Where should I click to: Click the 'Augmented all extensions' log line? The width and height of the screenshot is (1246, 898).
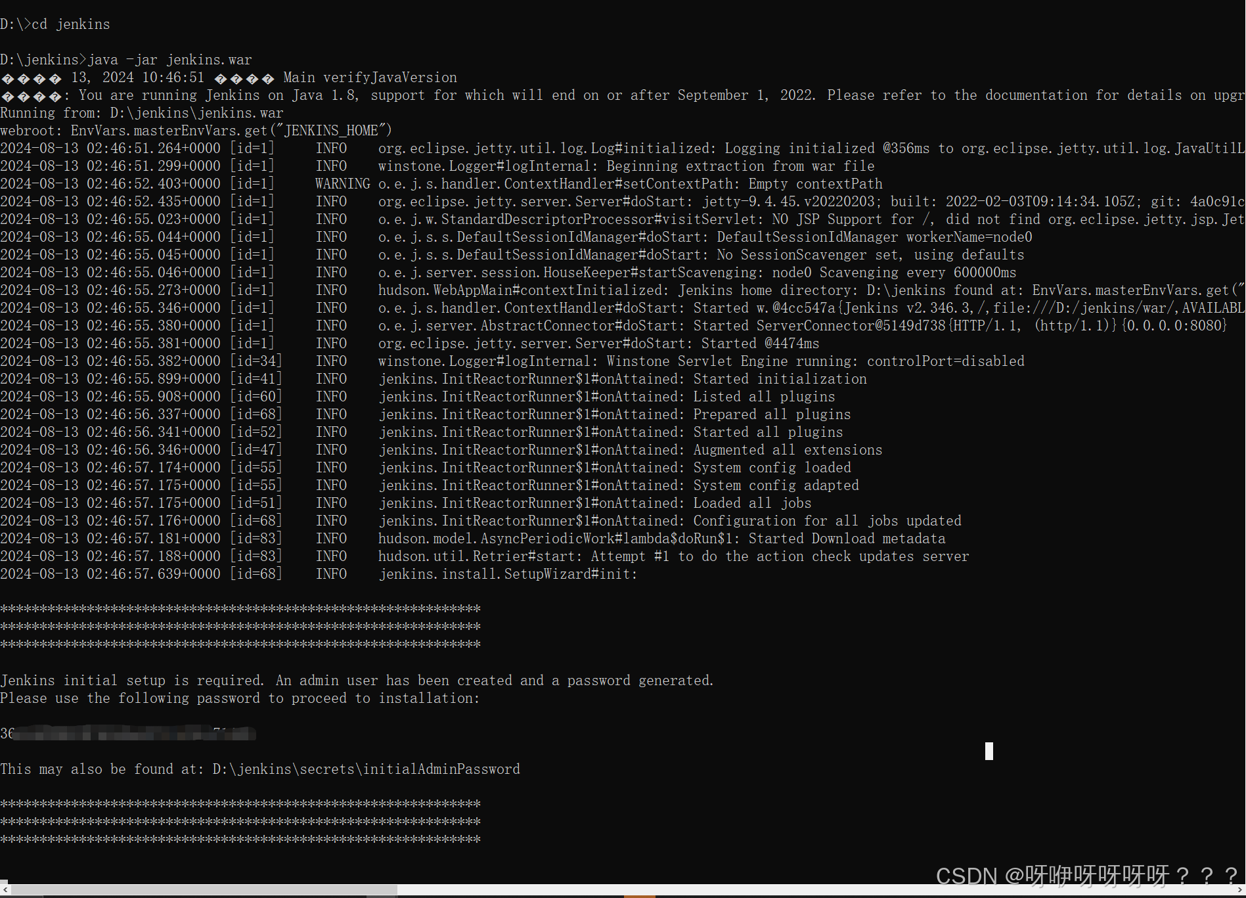click(441, 449)
